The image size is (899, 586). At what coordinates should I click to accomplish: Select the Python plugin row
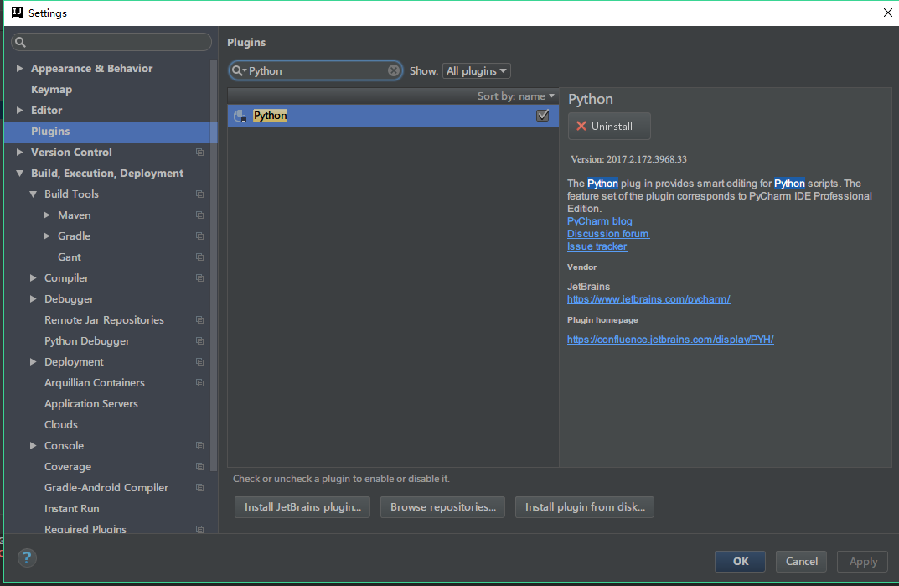click(x=393, y=116)
